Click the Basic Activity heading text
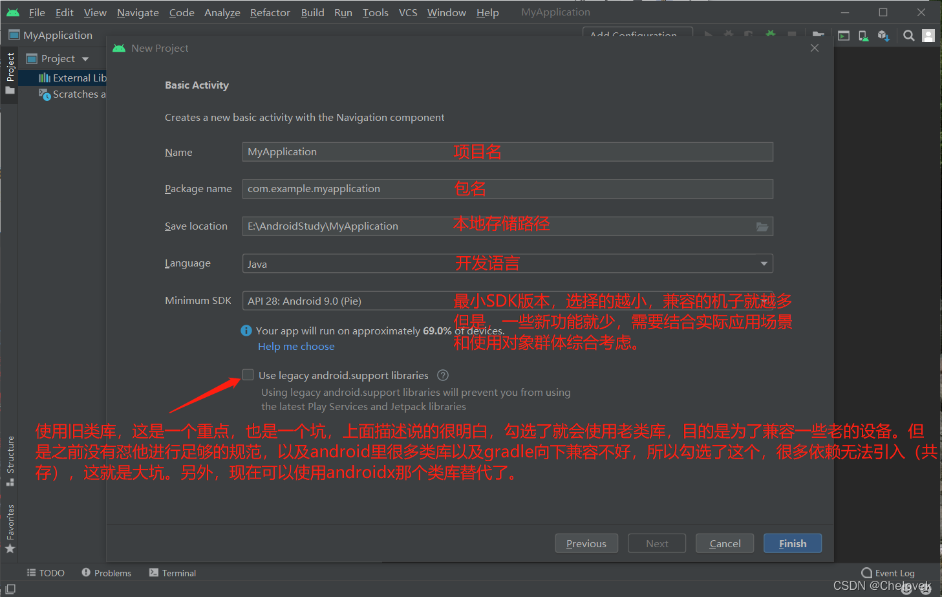 (x=197, y=85)
